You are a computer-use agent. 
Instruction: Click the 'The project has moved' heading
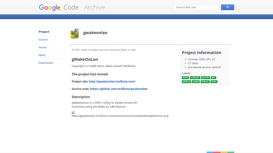pos(90,74)
